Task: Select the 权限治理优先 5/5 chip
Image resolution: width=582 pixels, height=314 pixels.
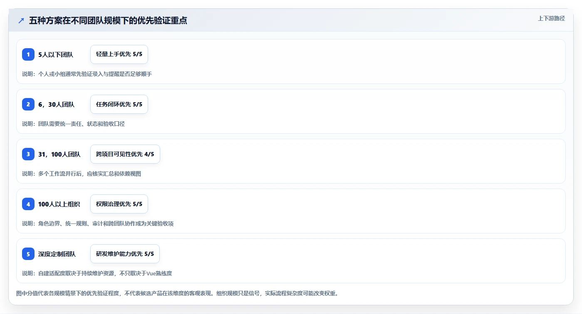Action: [119, 204]
